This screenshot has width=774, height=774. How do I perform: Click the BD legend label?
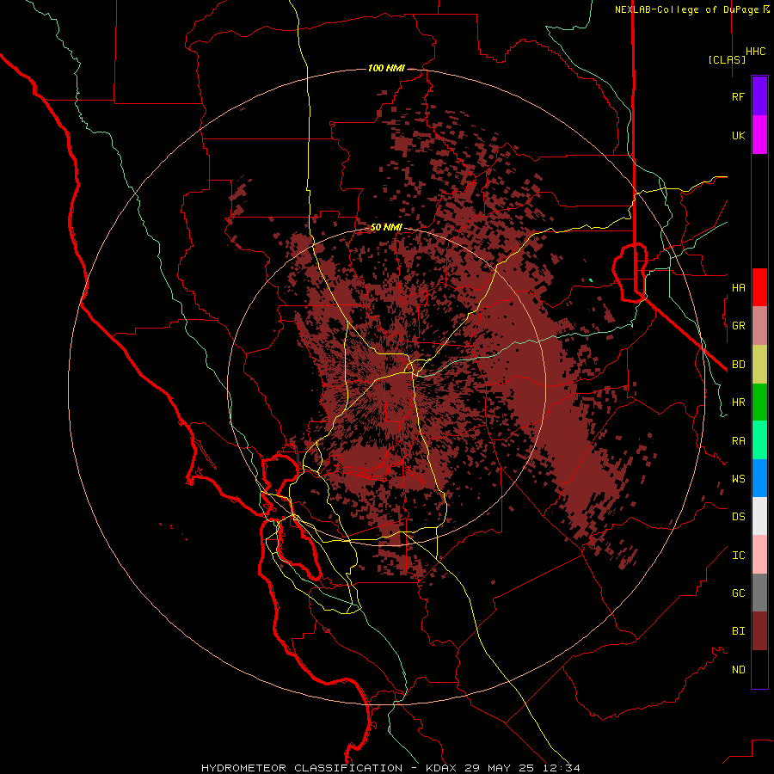tap(738, 365)
